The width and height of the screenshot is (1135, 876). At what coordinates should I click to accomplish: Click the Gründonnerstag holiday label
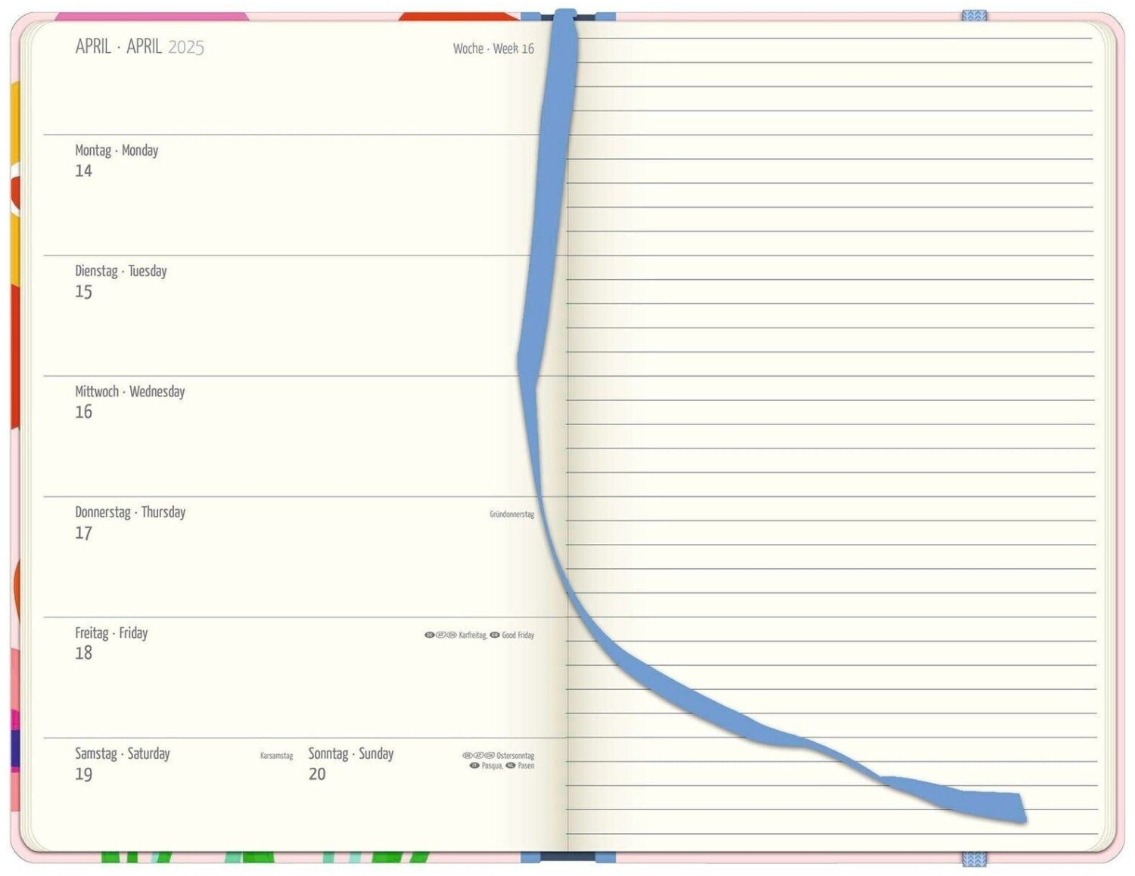click(x=512, y=514)
